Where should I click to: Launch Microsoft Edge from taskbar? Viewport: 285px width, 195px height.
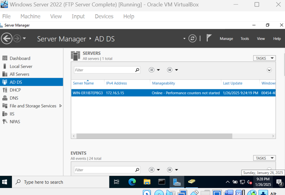132,182
